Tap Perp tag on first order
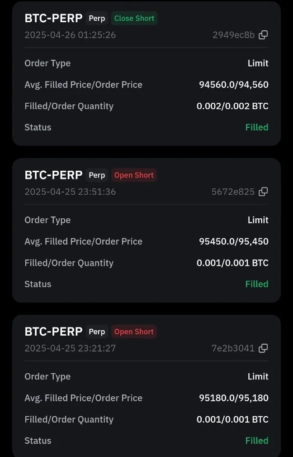 [x=97, y=18]
